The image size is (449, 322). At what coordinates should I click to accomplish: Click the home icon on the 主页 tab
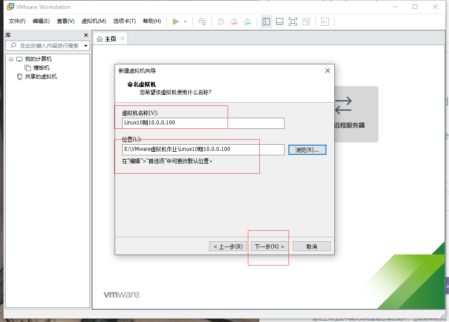(100, 39)
